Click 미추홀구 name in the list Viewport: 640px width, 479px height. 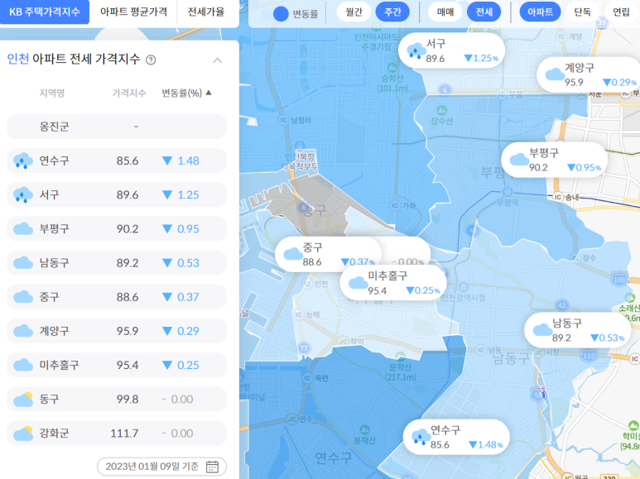[x=59, y=365]
